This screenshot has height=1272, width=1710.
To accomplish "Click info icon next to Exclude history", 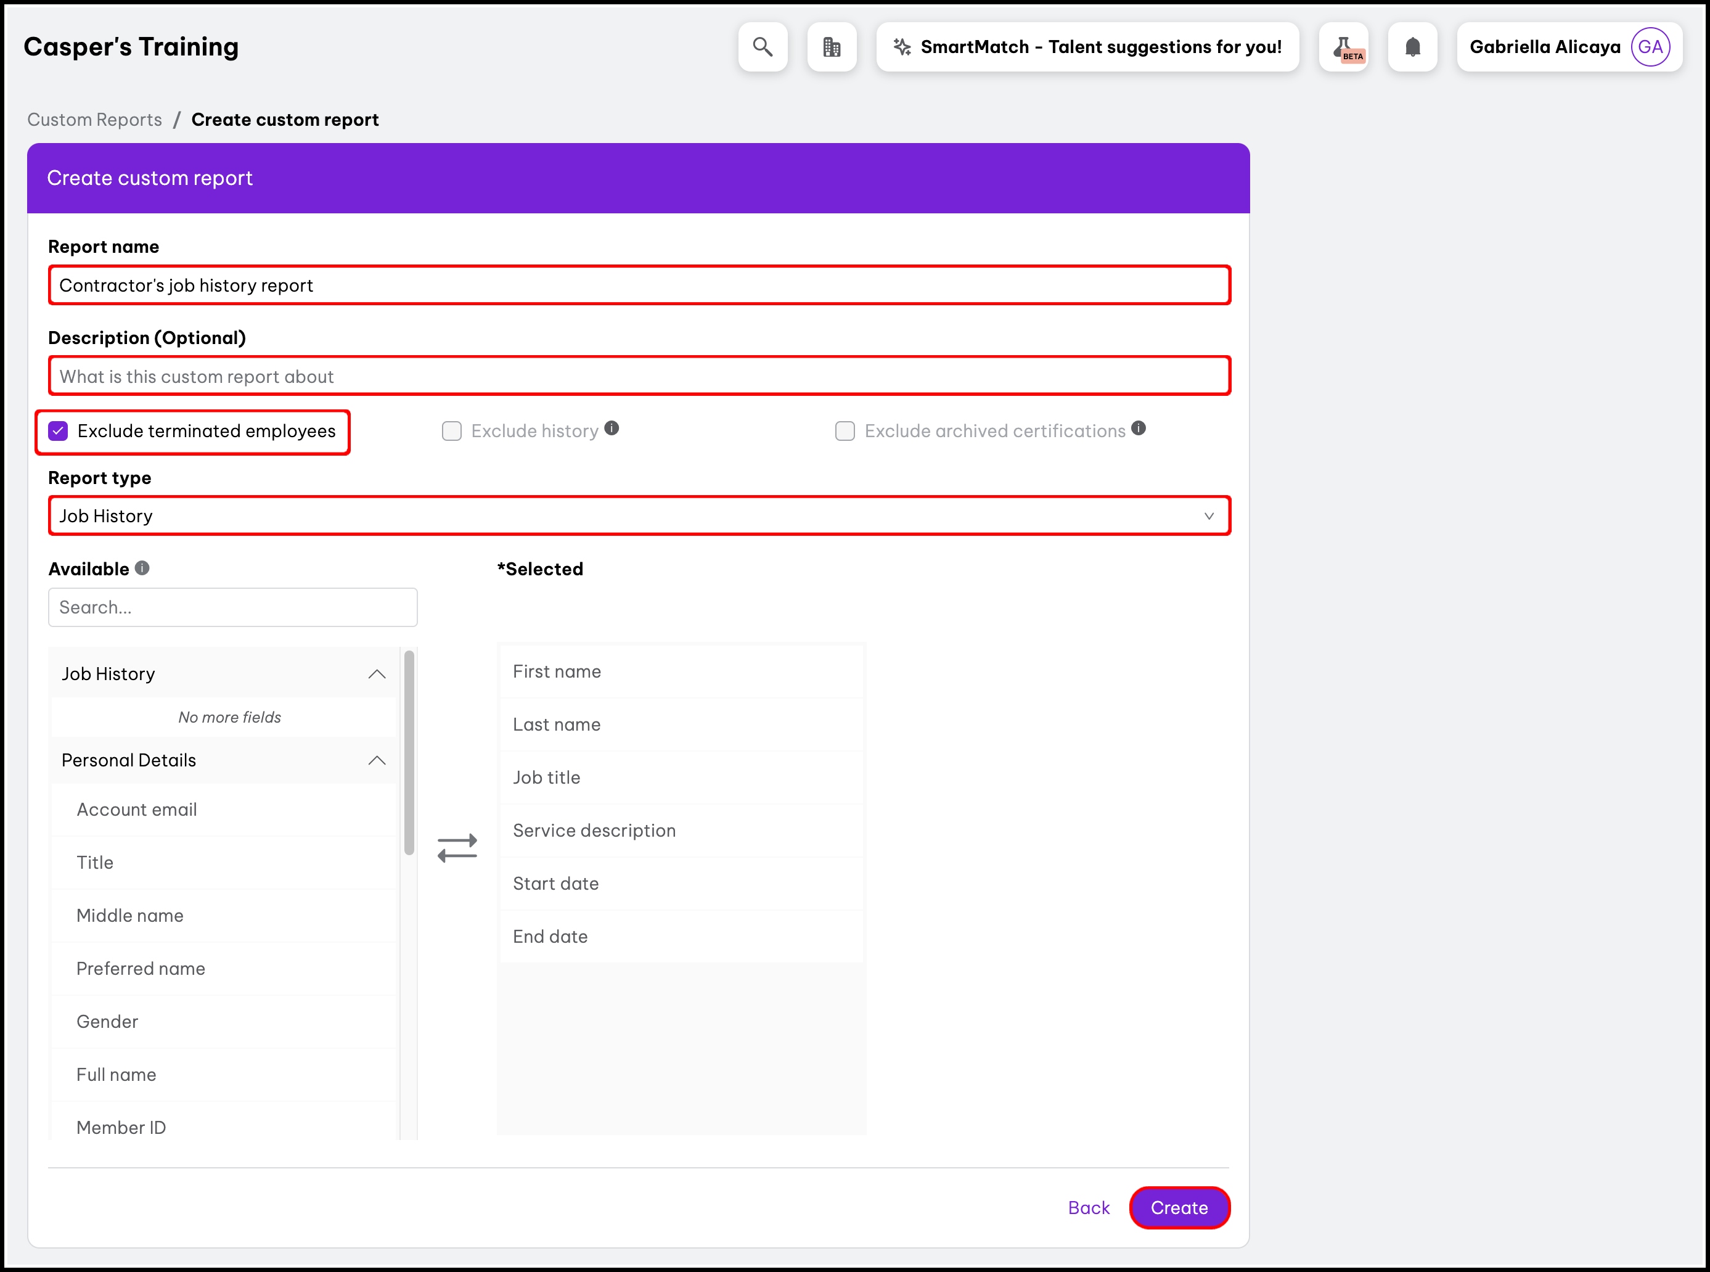I will tap(612, 428).
